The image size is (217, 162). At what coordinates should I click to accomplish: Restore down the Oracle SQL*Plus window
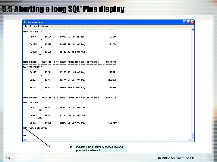188,22
